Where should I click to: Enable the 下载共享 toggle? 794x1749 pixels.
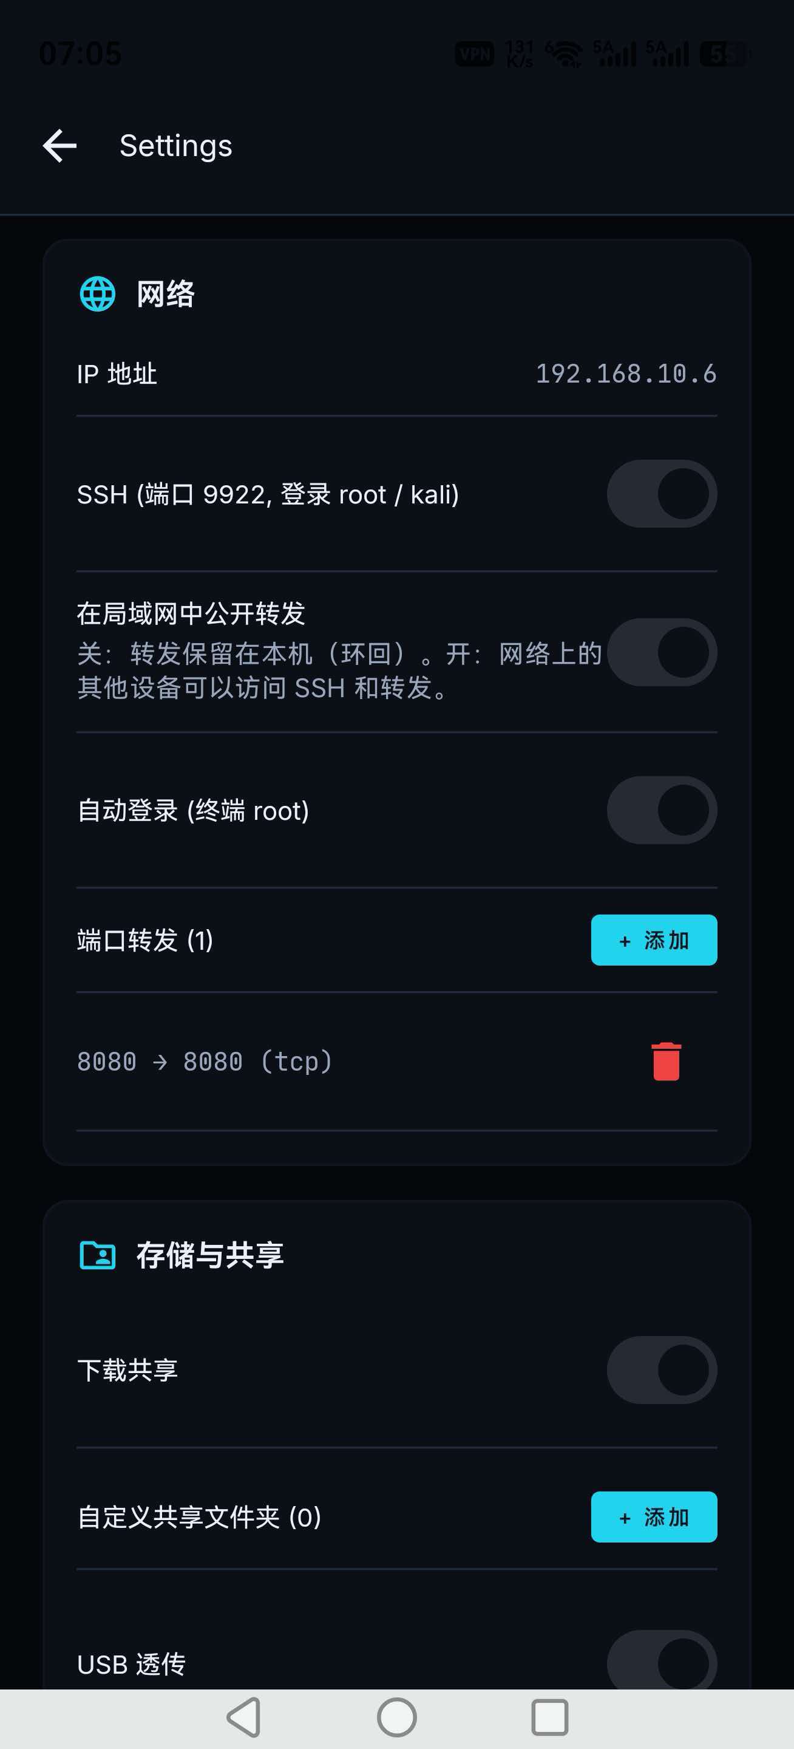pyautogui.click(x=662, y=1370)
